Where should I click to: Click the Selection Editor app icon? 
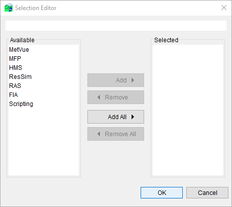point(9,8)
